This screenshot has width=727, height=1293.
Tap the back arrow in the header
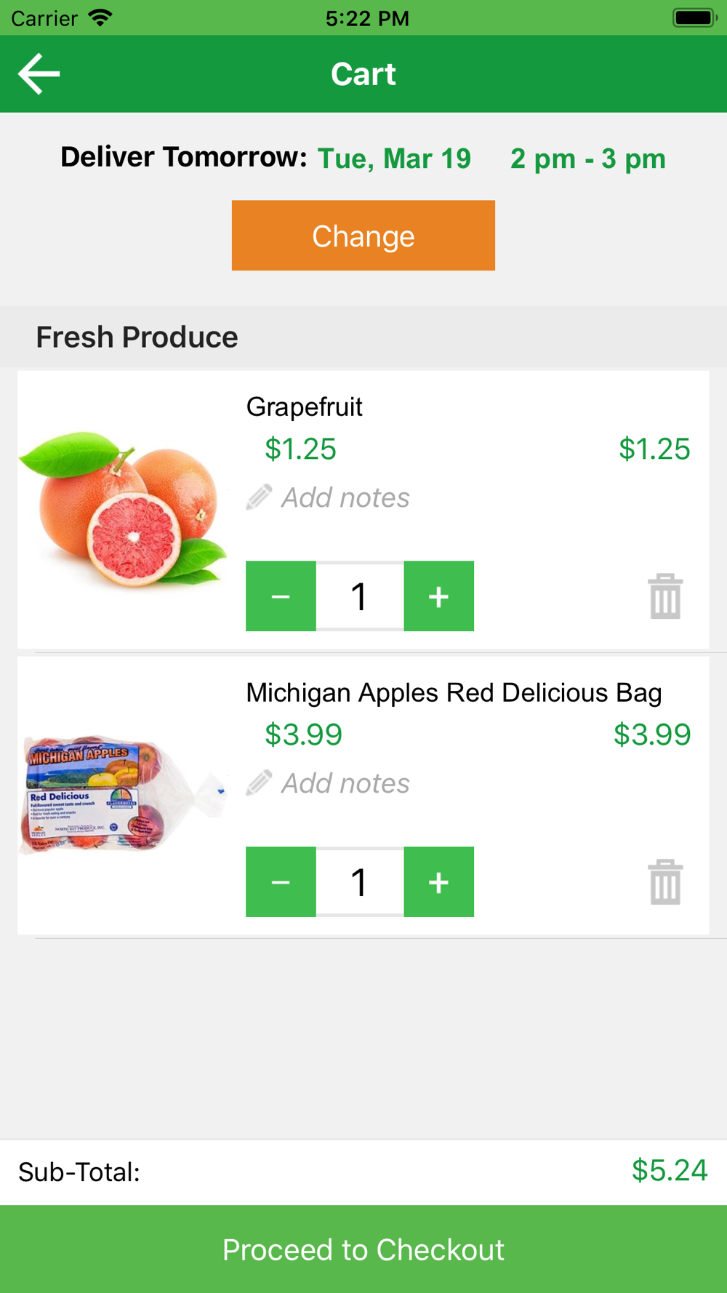[x=39, y=73]
